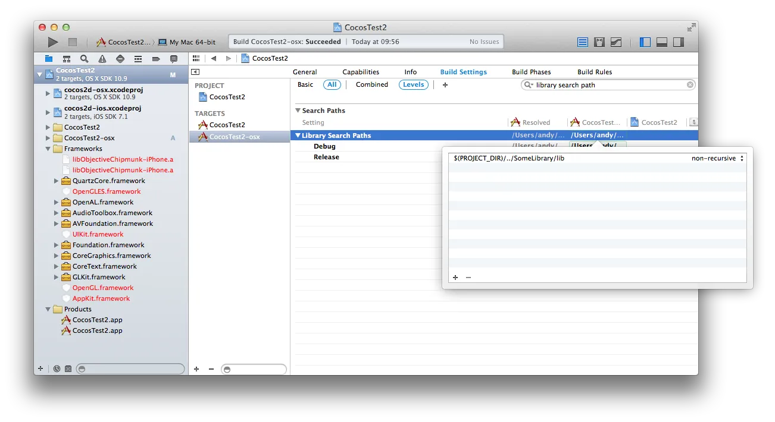Viewport: 775px width, 422px height.
Task: Show only recent files filter
Action: (57, 369)
